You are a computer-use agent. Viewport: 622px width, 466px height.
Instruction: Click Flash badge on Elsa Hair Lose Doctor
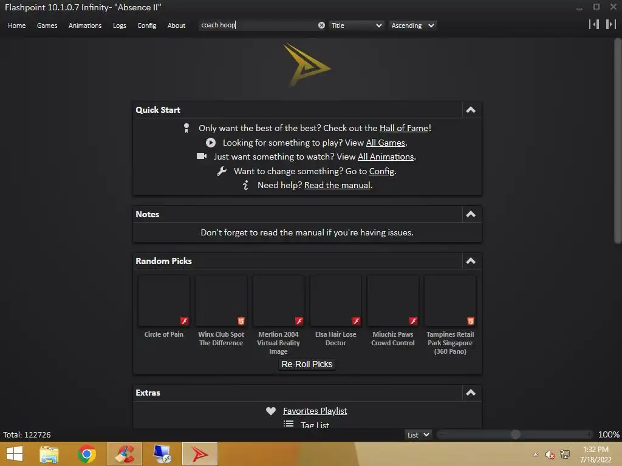(x=356, y=321)
